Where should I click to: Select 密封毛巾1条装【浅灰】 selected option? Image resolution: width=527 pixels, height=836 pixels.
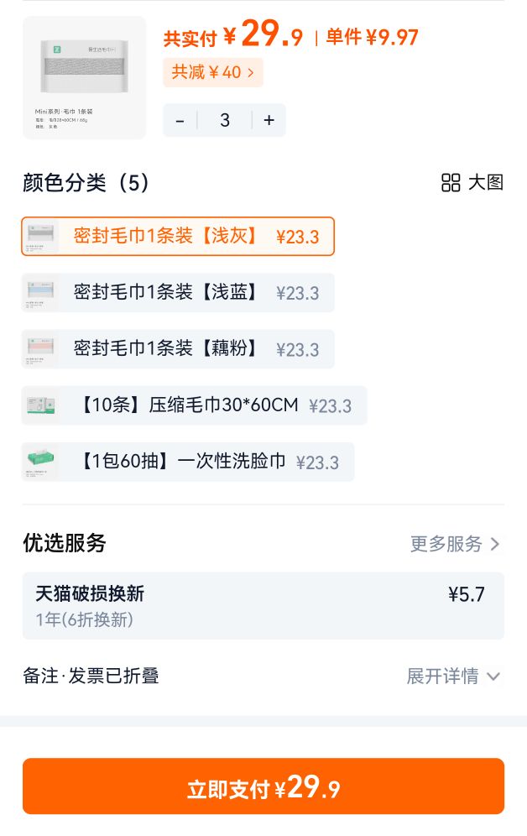(178, 236)
